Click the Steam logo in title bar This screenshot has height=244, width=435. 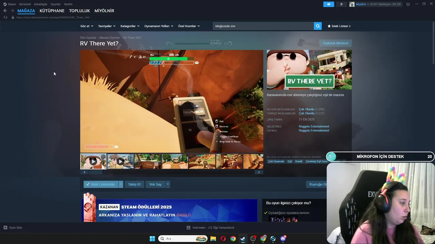(x=5, y=4)
